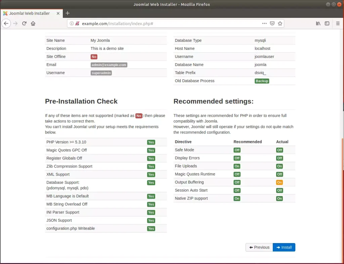344x264 pixels.
Task: Open the Firefox Library icon
Action: 318,24
